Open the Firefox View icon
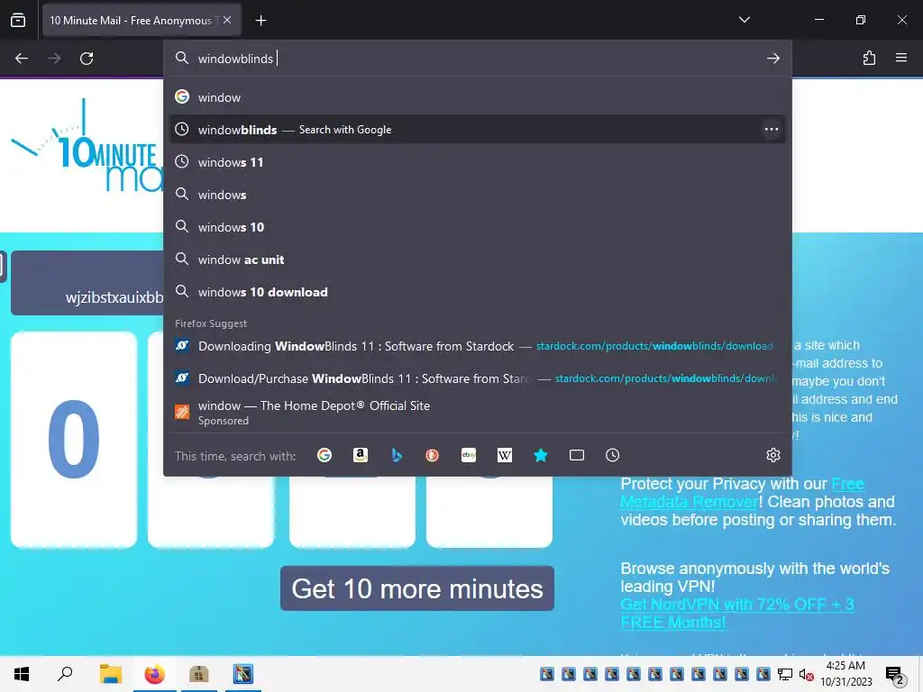Viewport: 923px width, 692px height. coord(18,20)
